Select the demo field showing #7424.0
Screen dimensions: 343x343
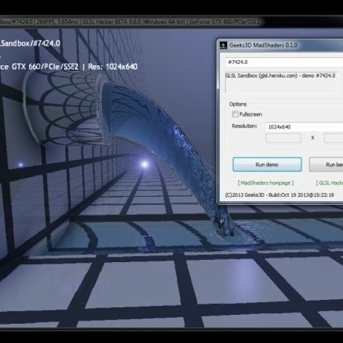(x=284, y=62)
